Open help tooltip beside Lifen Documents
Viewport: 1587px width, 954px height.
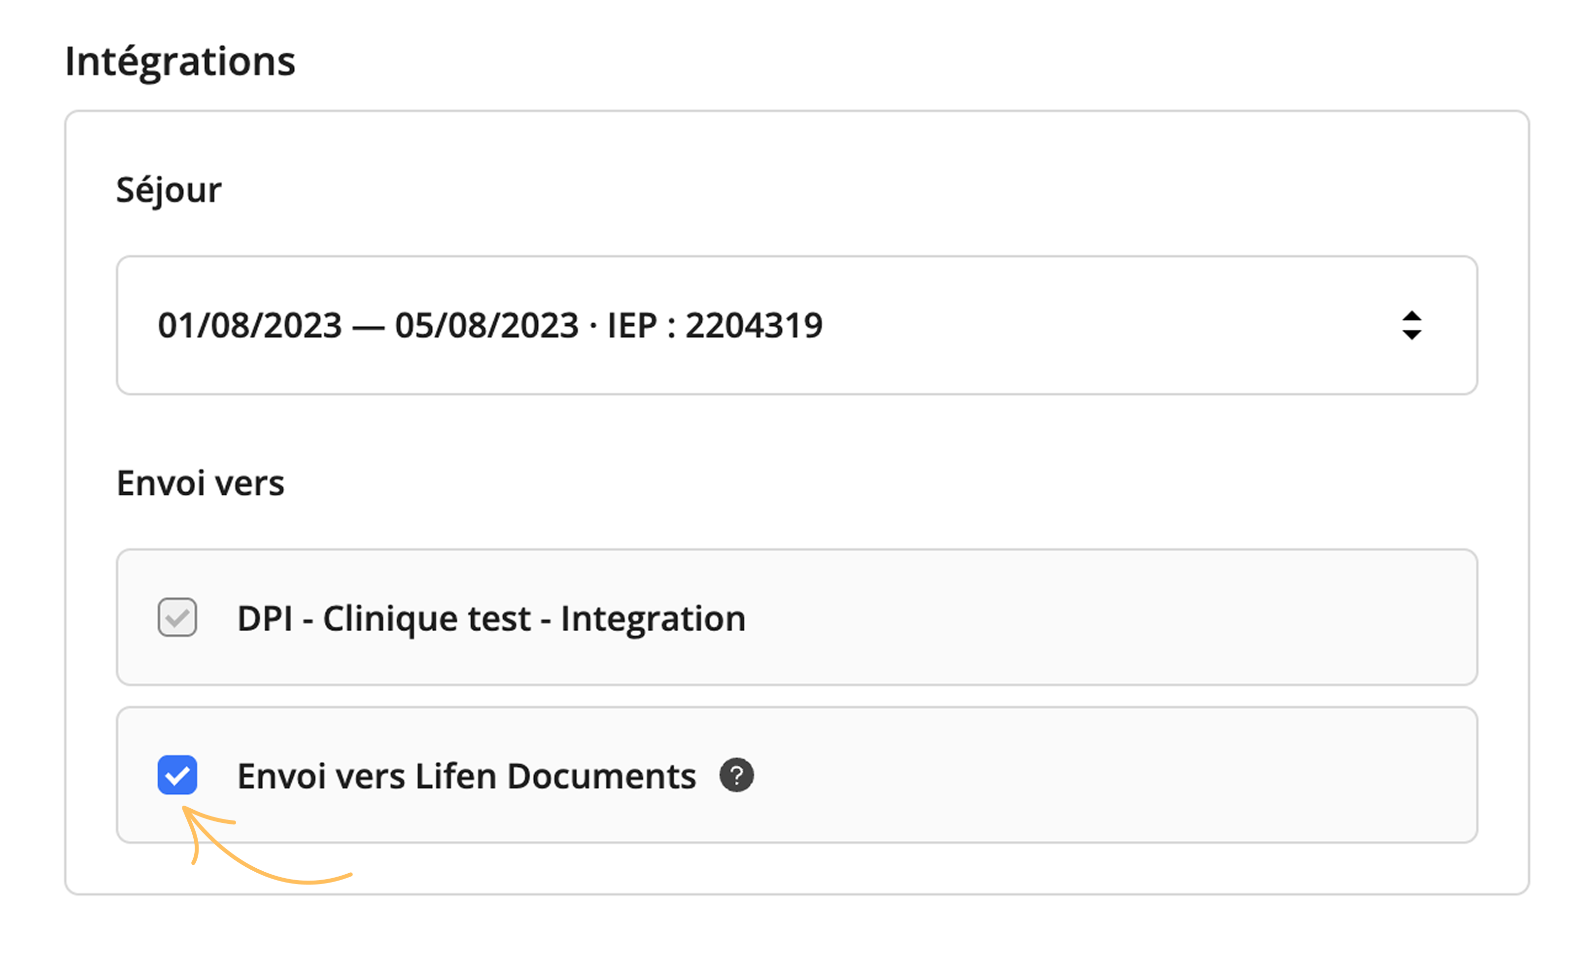coord(736,775)
